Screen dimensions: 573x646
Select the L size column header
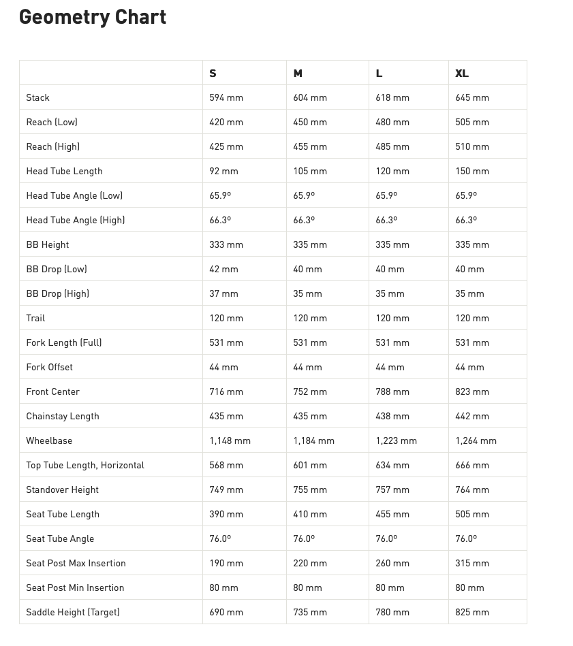(x=380, y=74)
